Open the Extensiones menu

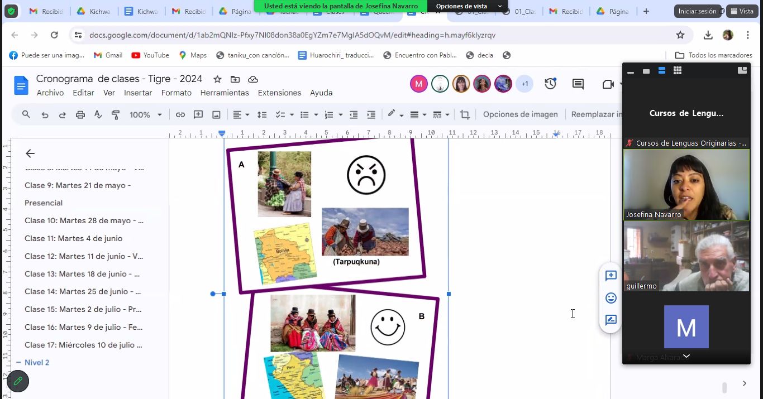pos(279,93)
